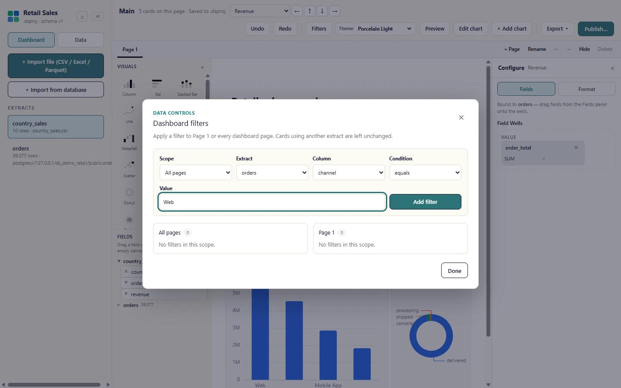This screenshot has height=388, width=621.
Task: Open the Column dropdown showing channel
Action: pos(348,172)
